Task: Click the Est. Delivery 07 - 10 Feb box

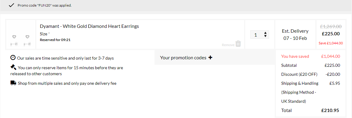Action: click(295, 34)
